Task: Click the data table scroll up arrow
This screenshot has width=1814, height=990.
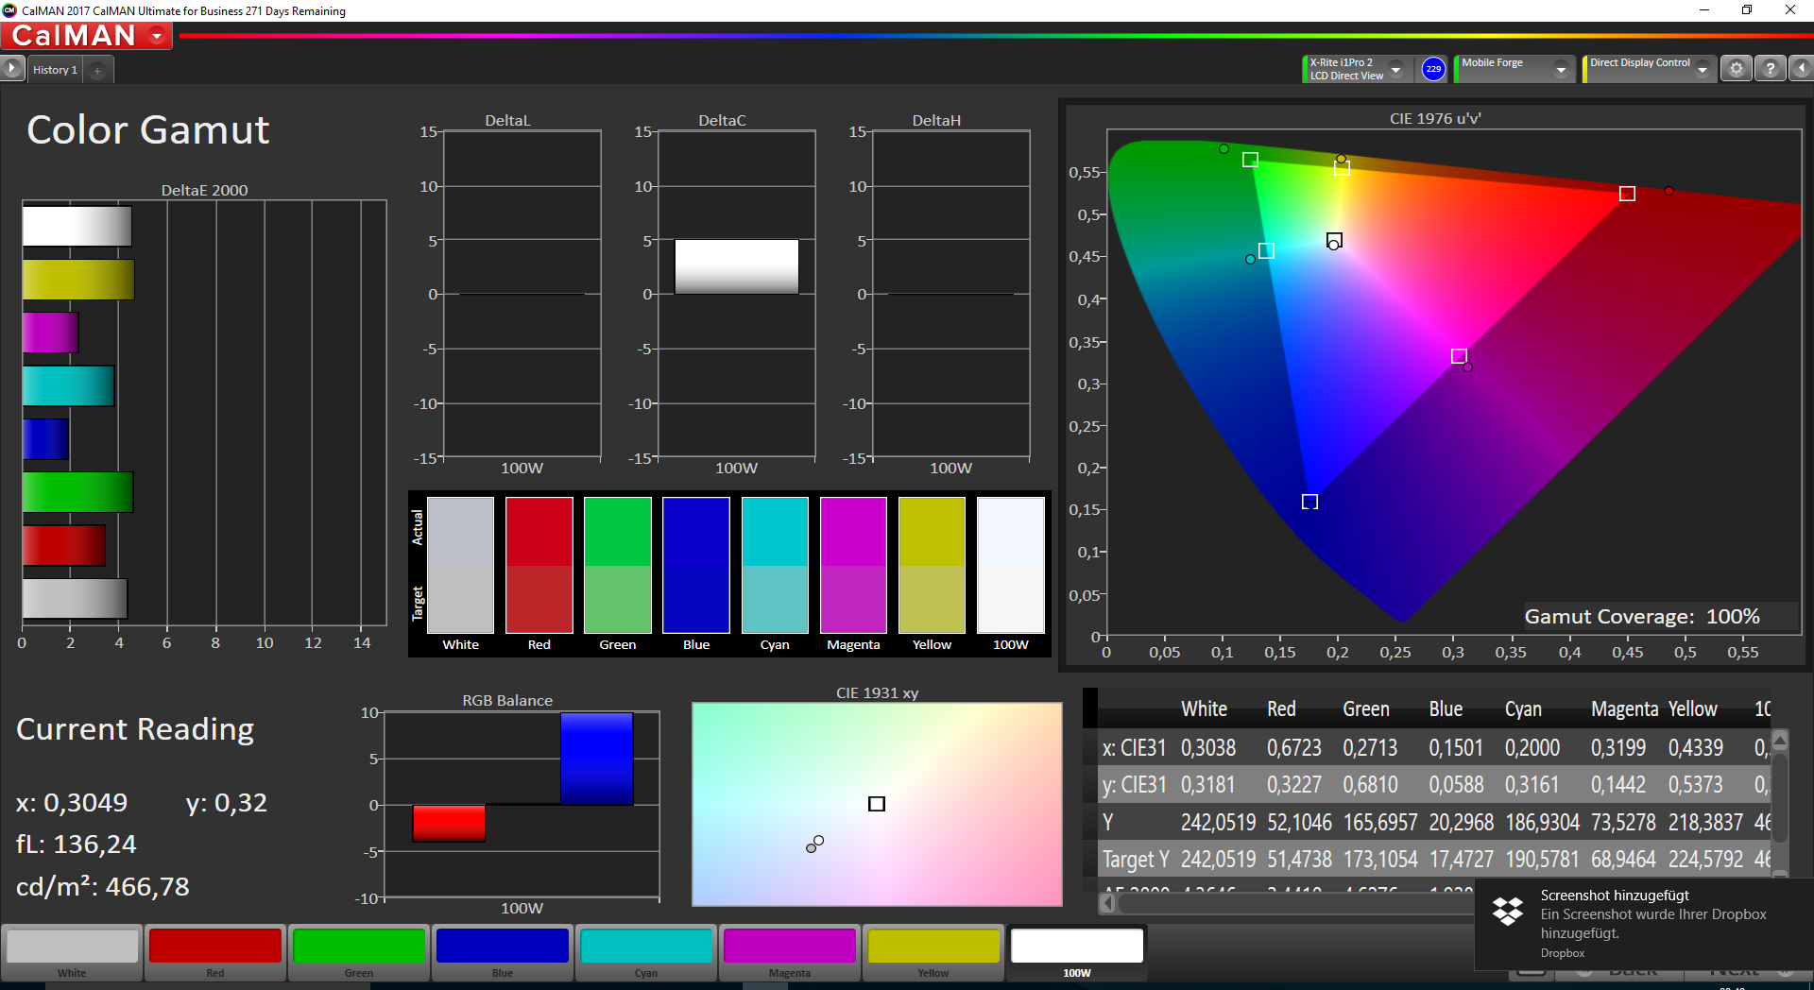Action: click(x=1780, y=740)
